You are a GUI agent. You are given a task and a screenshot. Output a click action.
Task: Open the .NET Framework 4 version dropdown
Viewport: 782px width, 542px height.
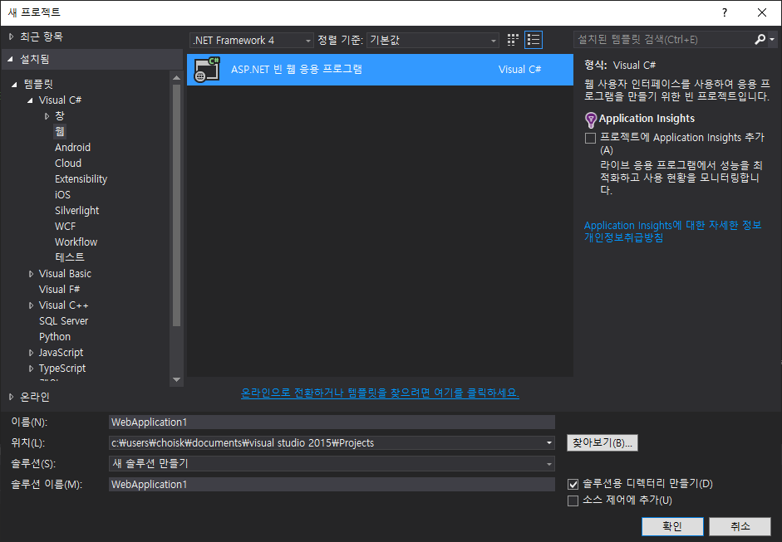pos(251,41)
